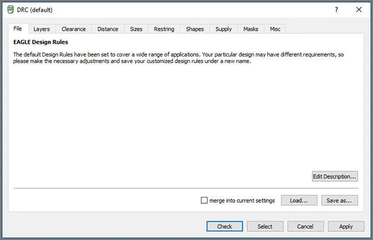Go to the Restring tab
Viewport: 373px width, 240px height.
click(164, 29)
